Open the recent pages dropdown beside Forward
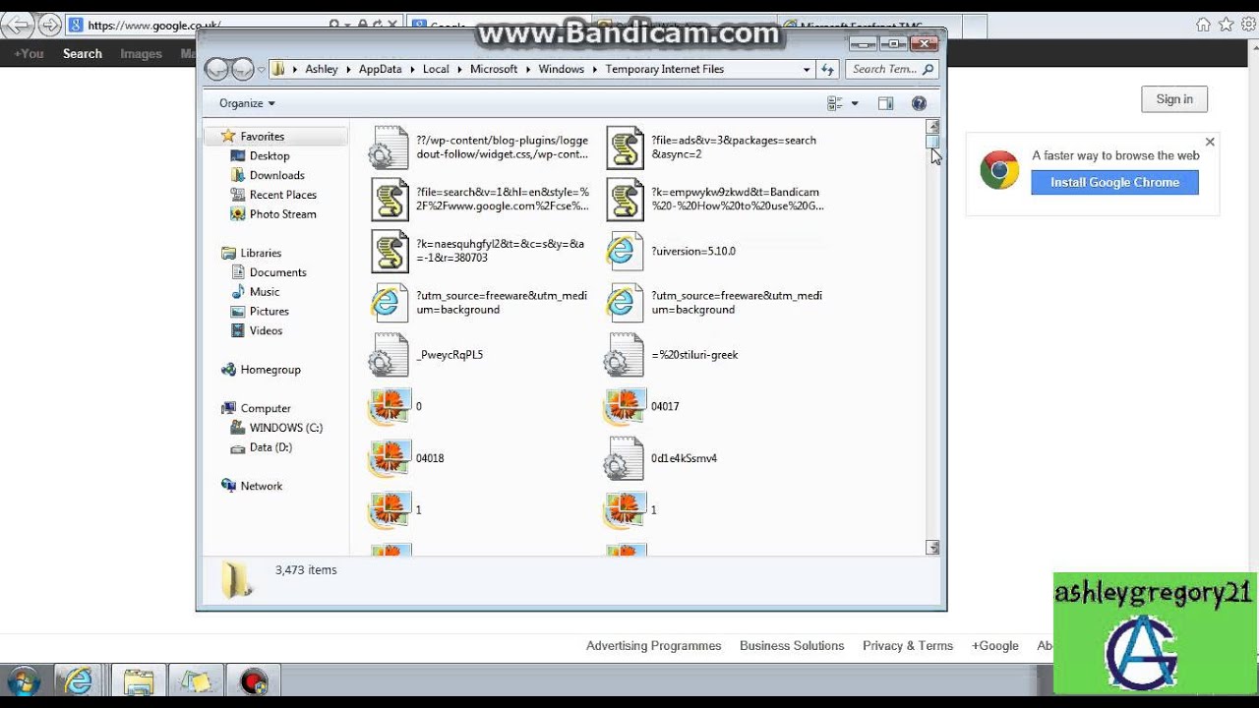Image resolution: width=1259 pixels, height=708 pixels. point(262,69)
